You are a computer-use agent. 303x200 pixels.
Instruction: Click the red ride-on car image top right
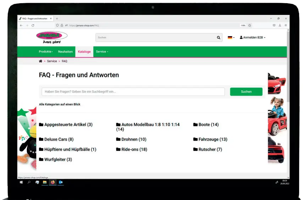tap(277, 84)
